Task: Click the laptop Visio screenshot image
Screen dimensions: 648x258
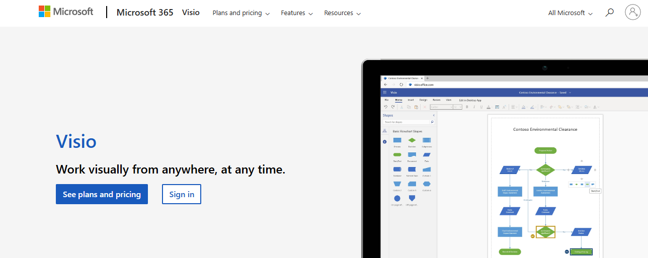Action: click(x=505, y=158)
